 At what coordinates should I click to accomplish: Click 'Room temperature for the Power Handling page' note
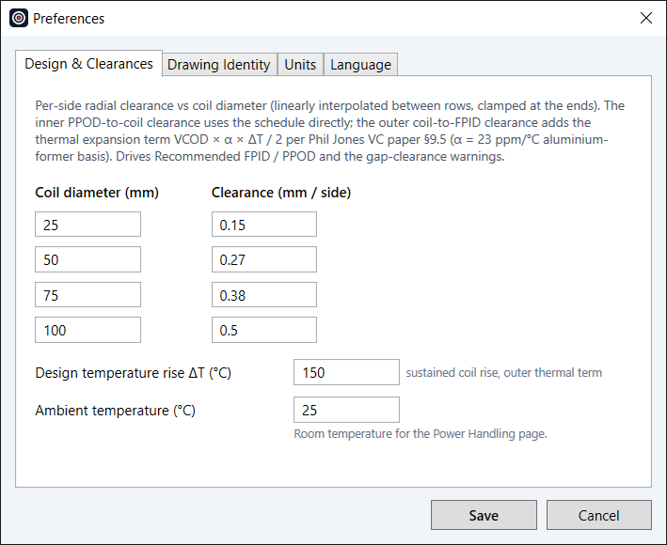pos(421,434)
